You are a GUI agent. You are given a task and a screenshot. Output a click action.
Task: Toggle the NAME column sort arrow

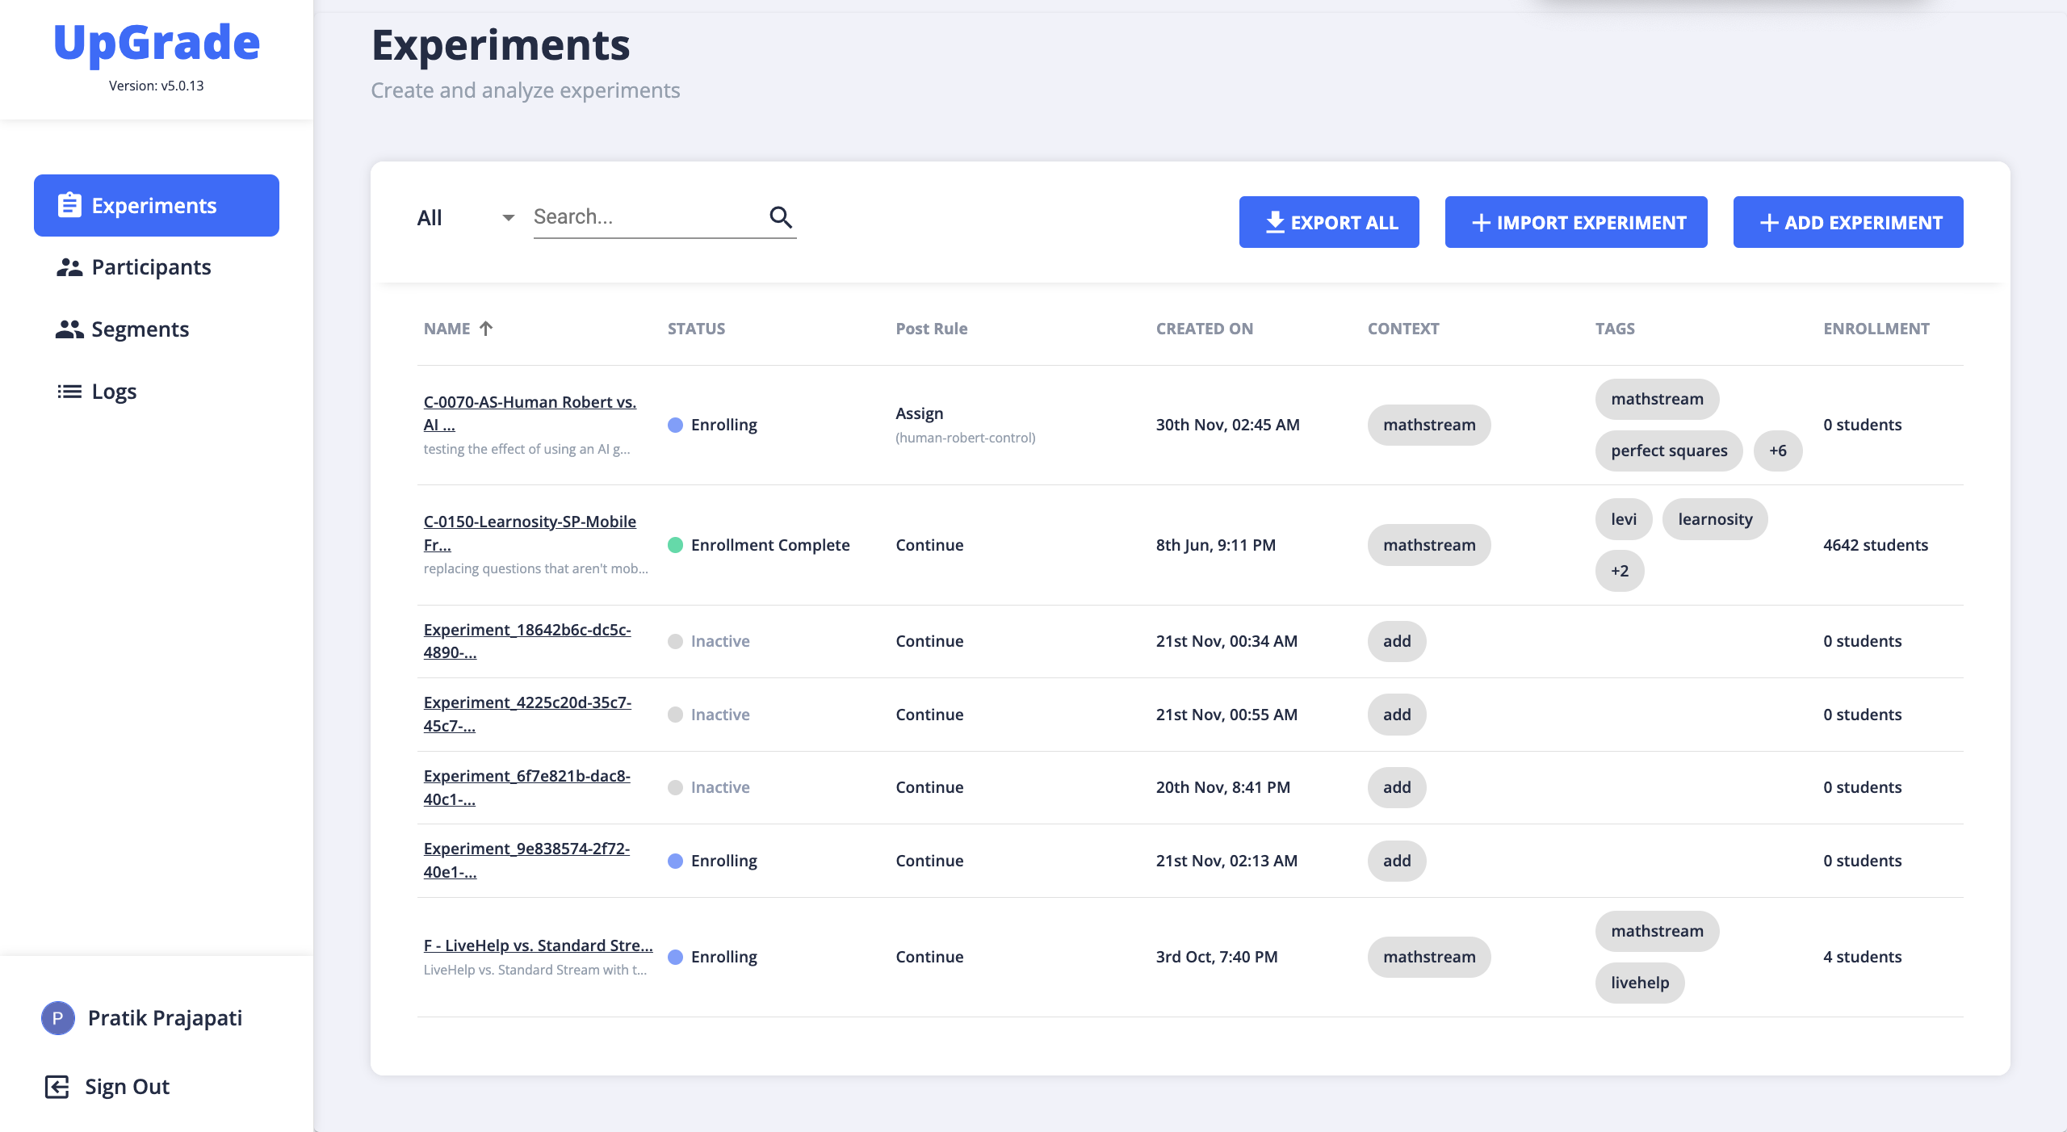pos(486,329)
